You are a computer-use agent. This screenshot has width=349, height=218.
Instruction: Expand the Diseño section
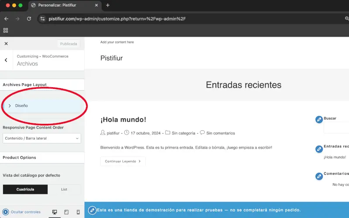(x=43, y=106)
